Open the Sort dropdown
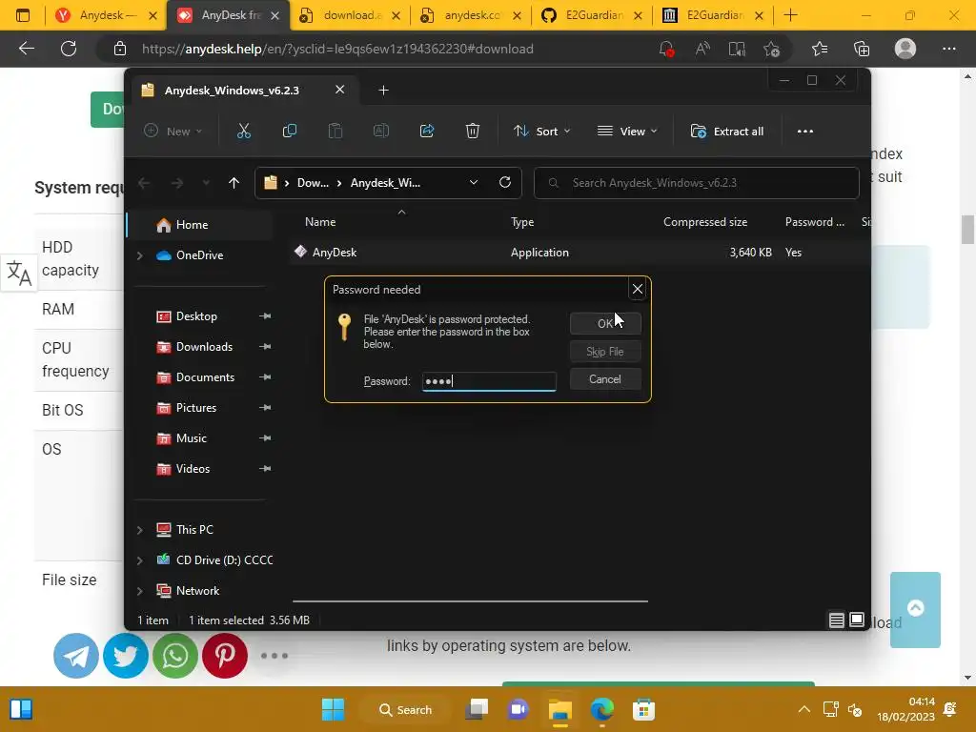 (x=541, y=132)
